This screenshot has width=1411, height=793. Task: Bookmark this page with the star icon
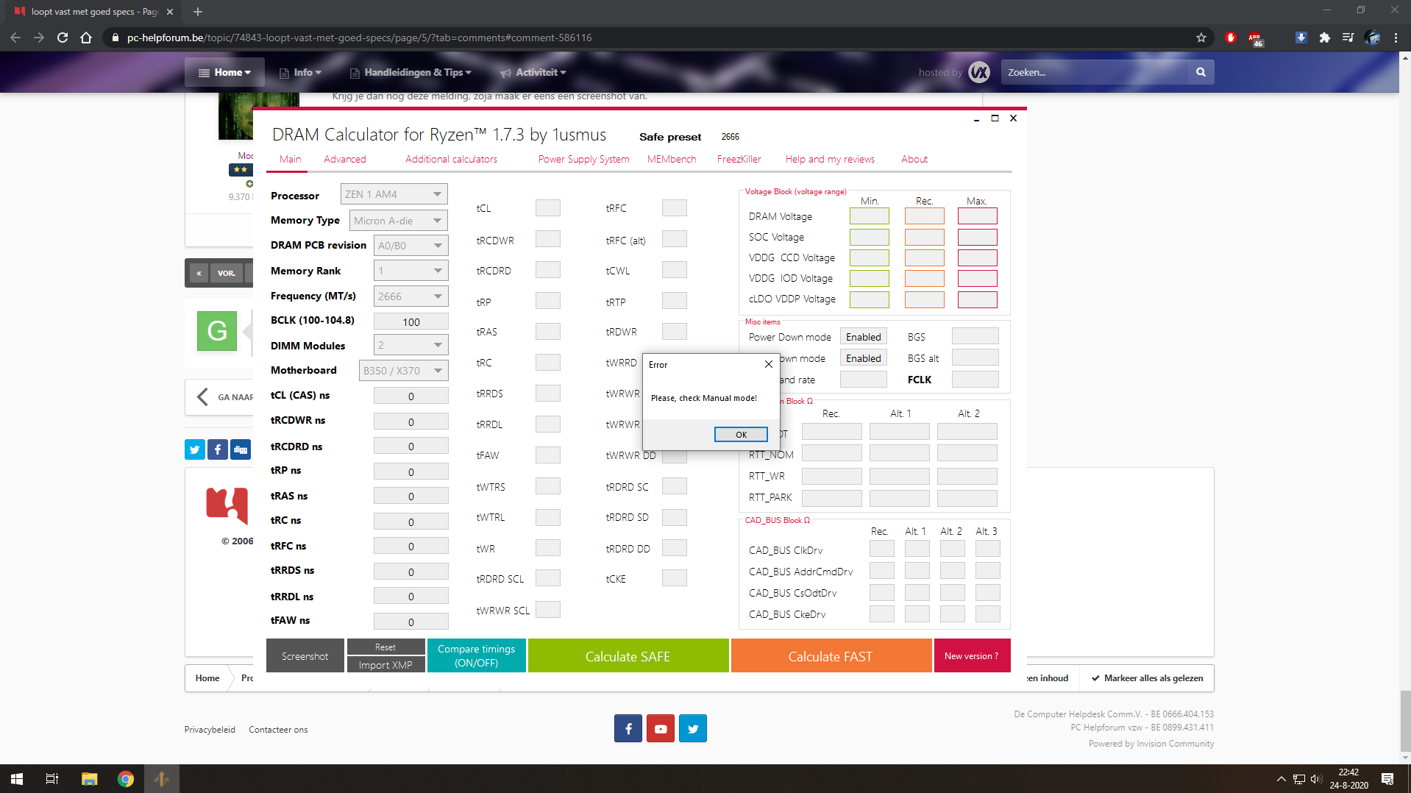click(x=1201, y=38)
